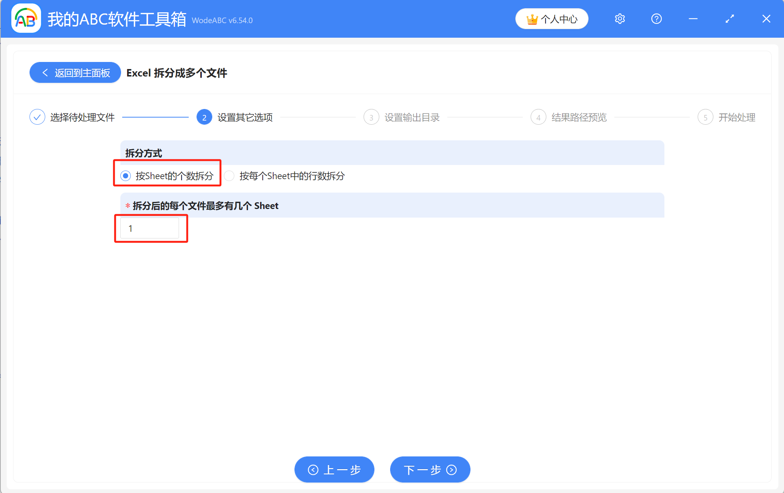The width and height of the screenshot is (784, 493).
Task: Click step 5 开始处理 indicator
Action: 706,117
